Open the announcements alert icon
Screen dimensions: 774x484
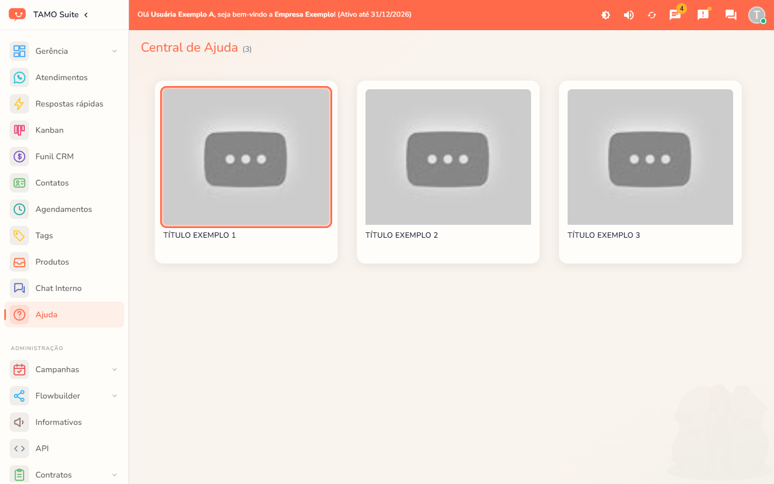click(x=703, y=15)
